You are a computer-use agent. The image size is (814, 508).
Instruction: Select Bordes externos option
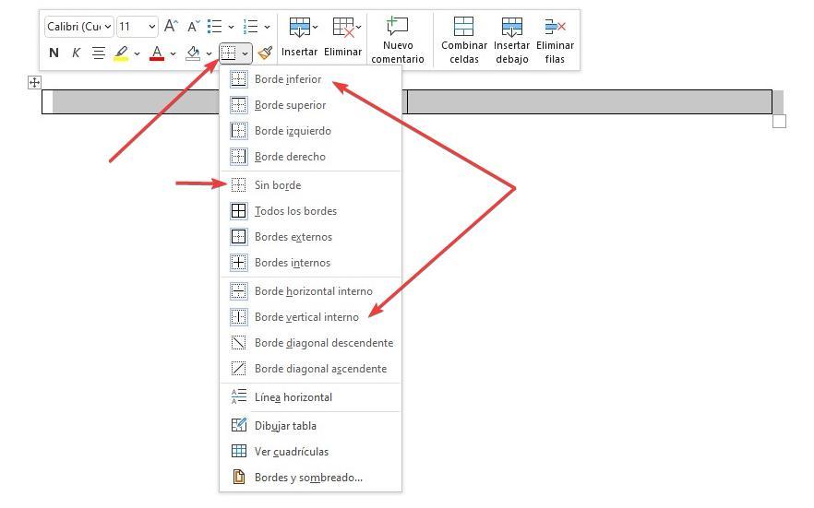310,237
